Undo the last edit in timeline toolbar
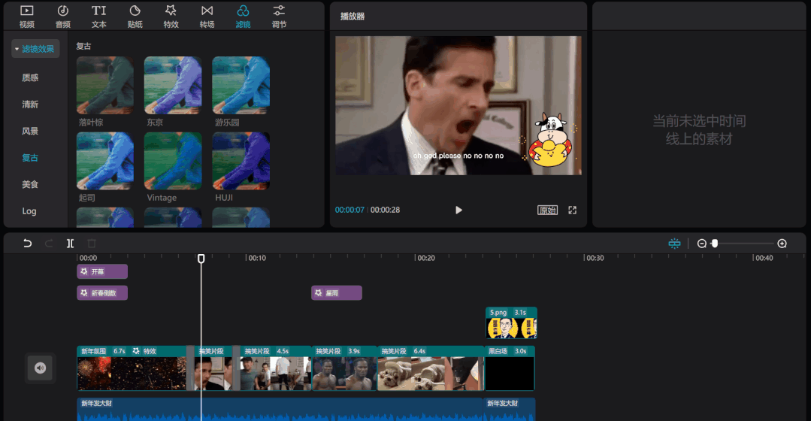Image resolution: width=811 pixels, height=421 pixels. 27,243
